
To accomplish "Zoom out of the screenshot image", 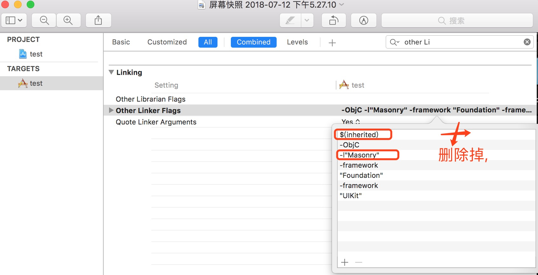I will [44, 20].
